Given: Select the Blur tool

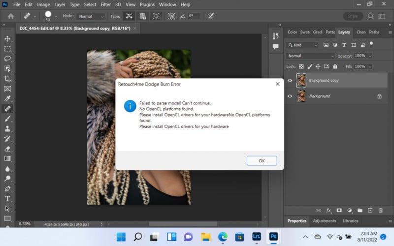Looking at the screenshot, I should [7, 169].
